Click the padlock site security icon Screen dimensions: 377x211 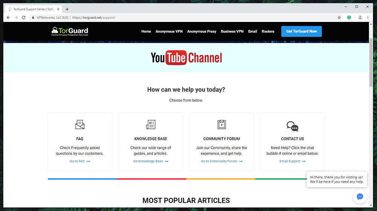click(x=33, y=18)
